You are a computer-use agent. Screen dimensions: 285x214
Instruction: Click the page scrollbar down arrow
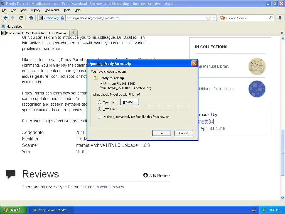282,198
